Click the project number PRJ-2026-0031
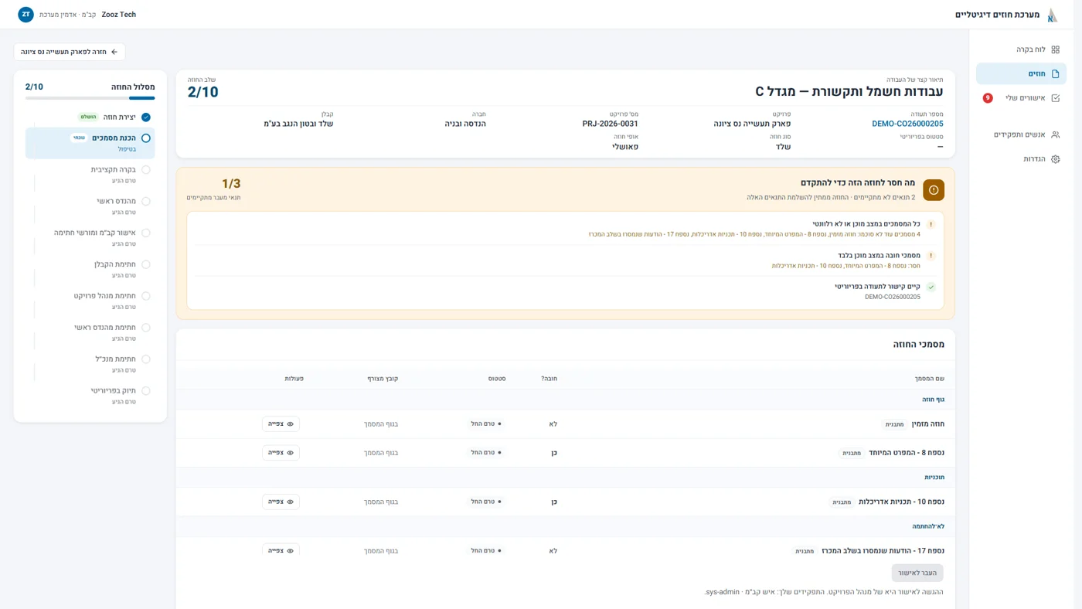The width and height of the screenshot is (1082, 609). click(x=611, y=124)
